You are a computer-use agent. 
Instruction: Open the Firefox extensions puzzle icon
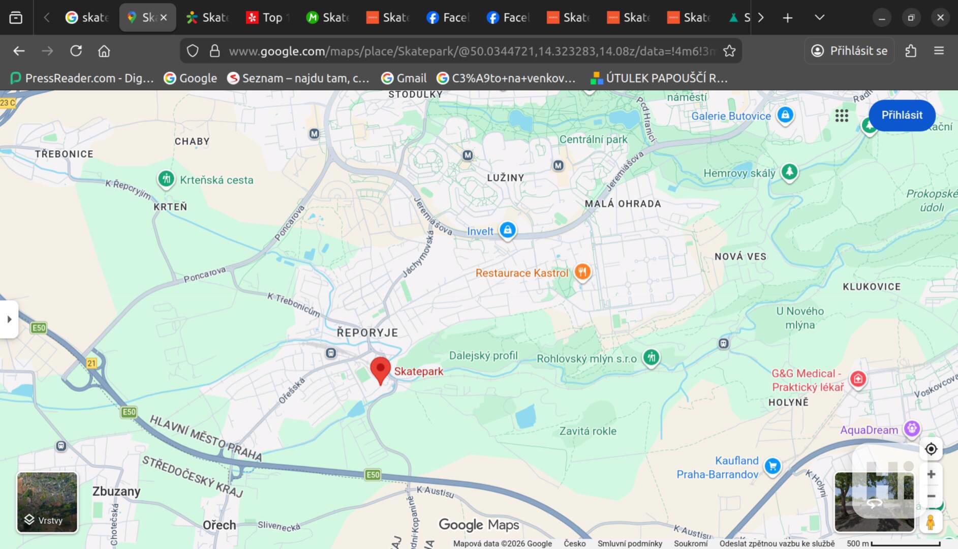click(x=911, y=51)
